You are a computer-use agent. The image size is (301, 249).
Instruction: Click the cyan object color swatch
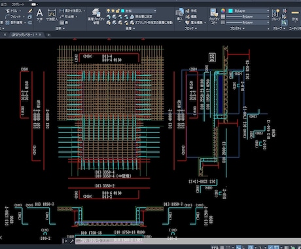230,10
